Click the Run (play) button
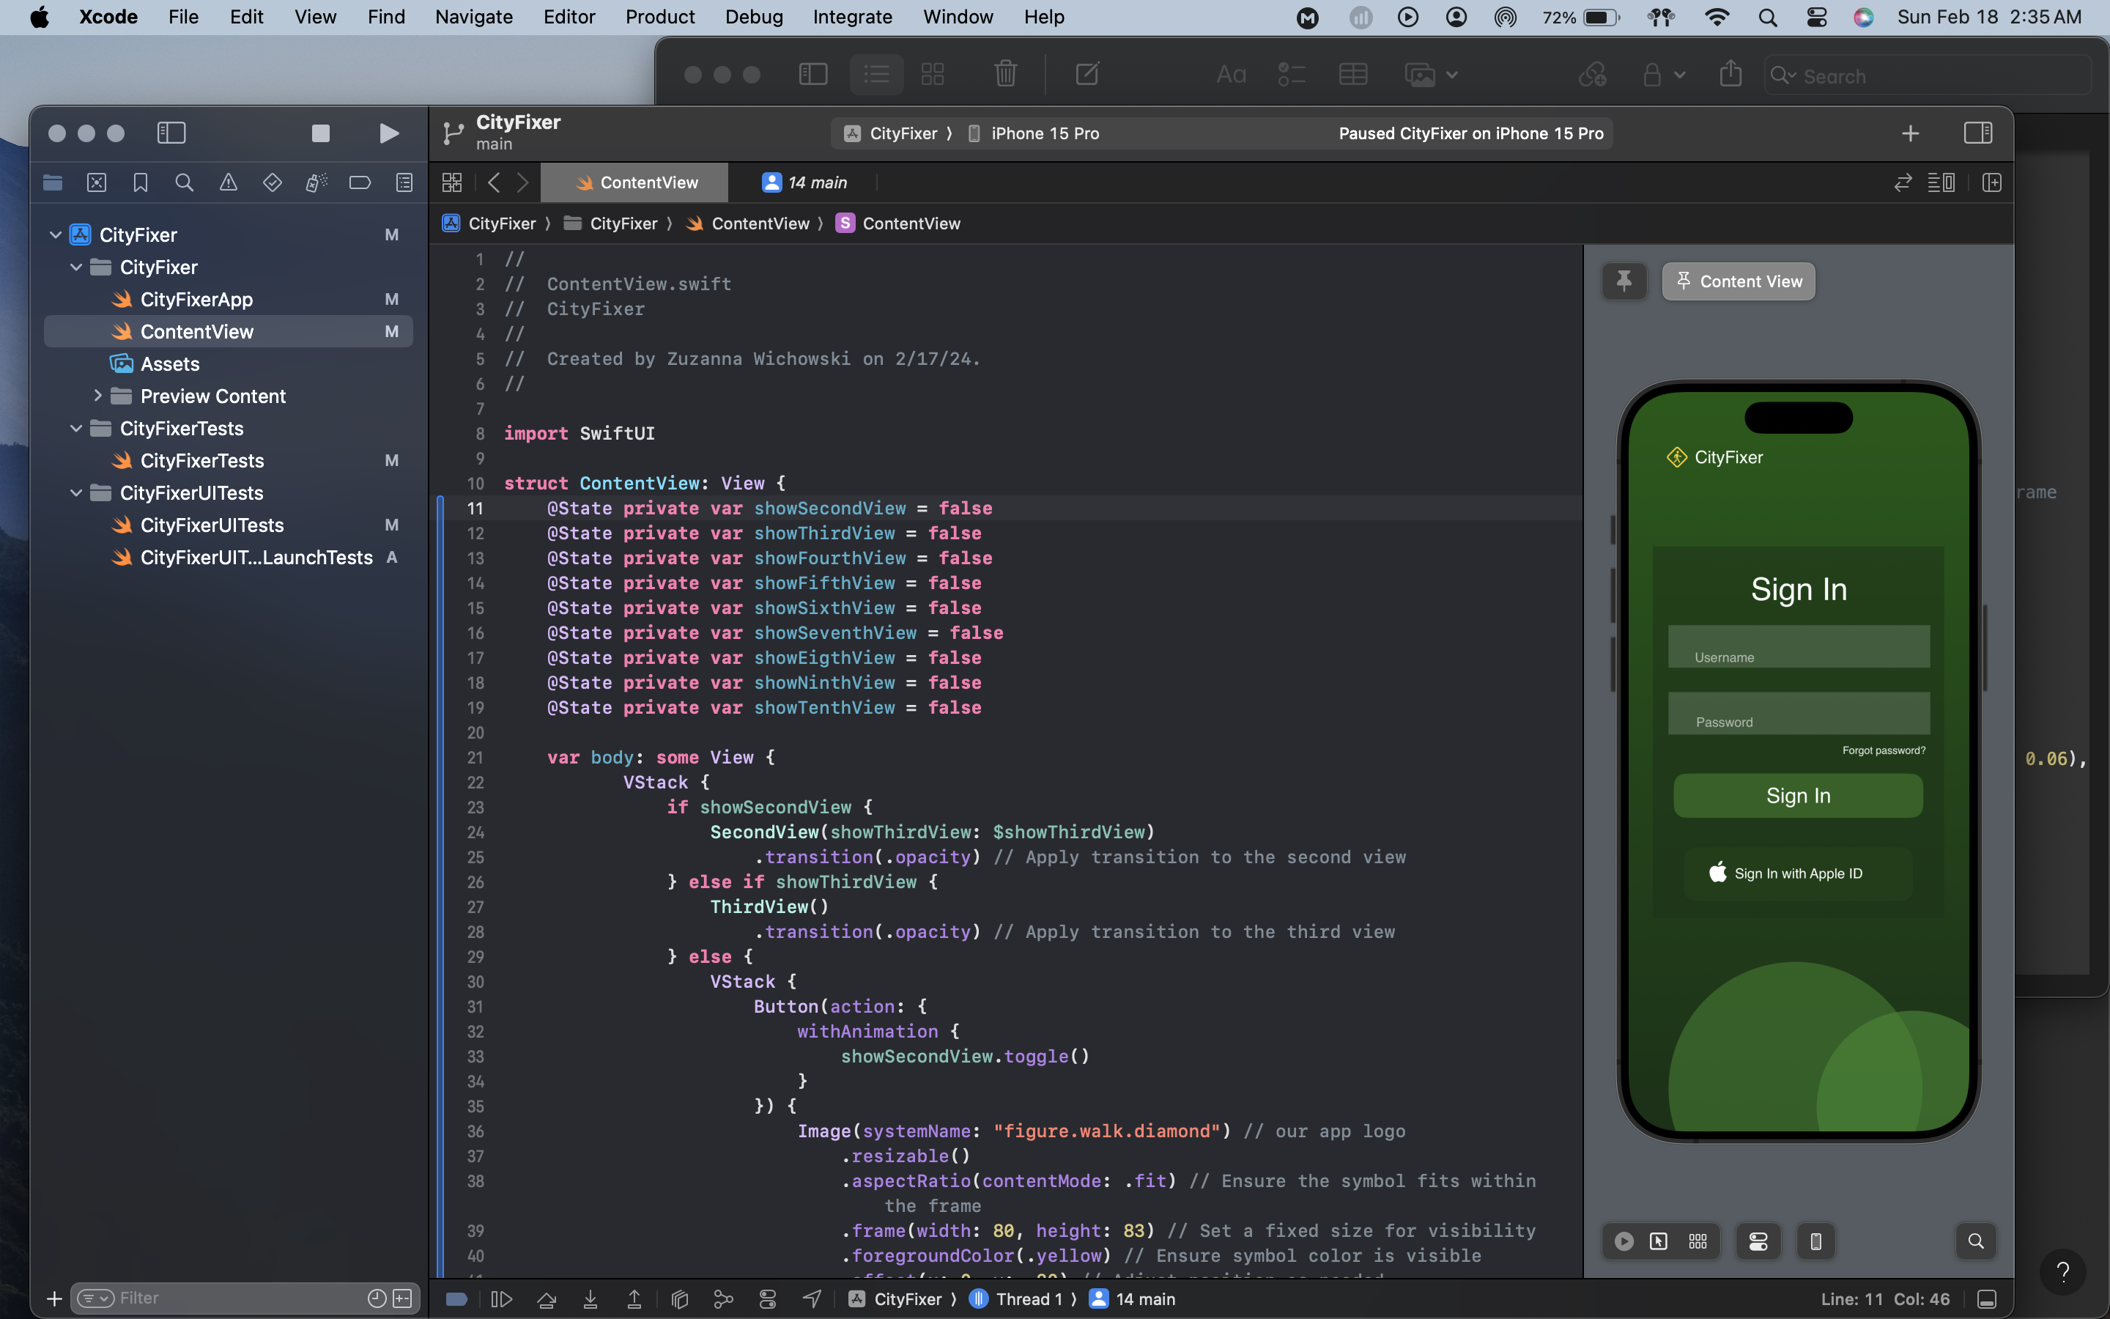 (x=389, y=133)
